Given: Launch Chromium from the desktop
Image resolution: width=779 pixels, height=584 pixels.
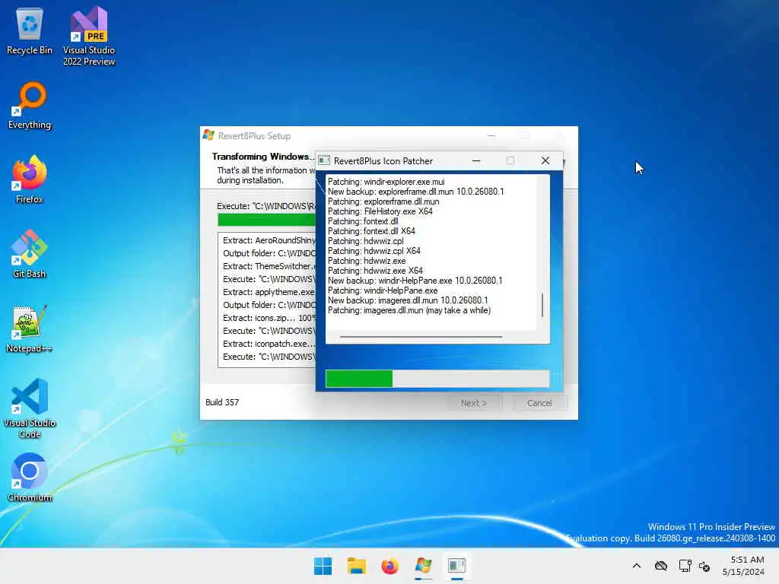Looking at the screenshot, I should coord(30,478).
